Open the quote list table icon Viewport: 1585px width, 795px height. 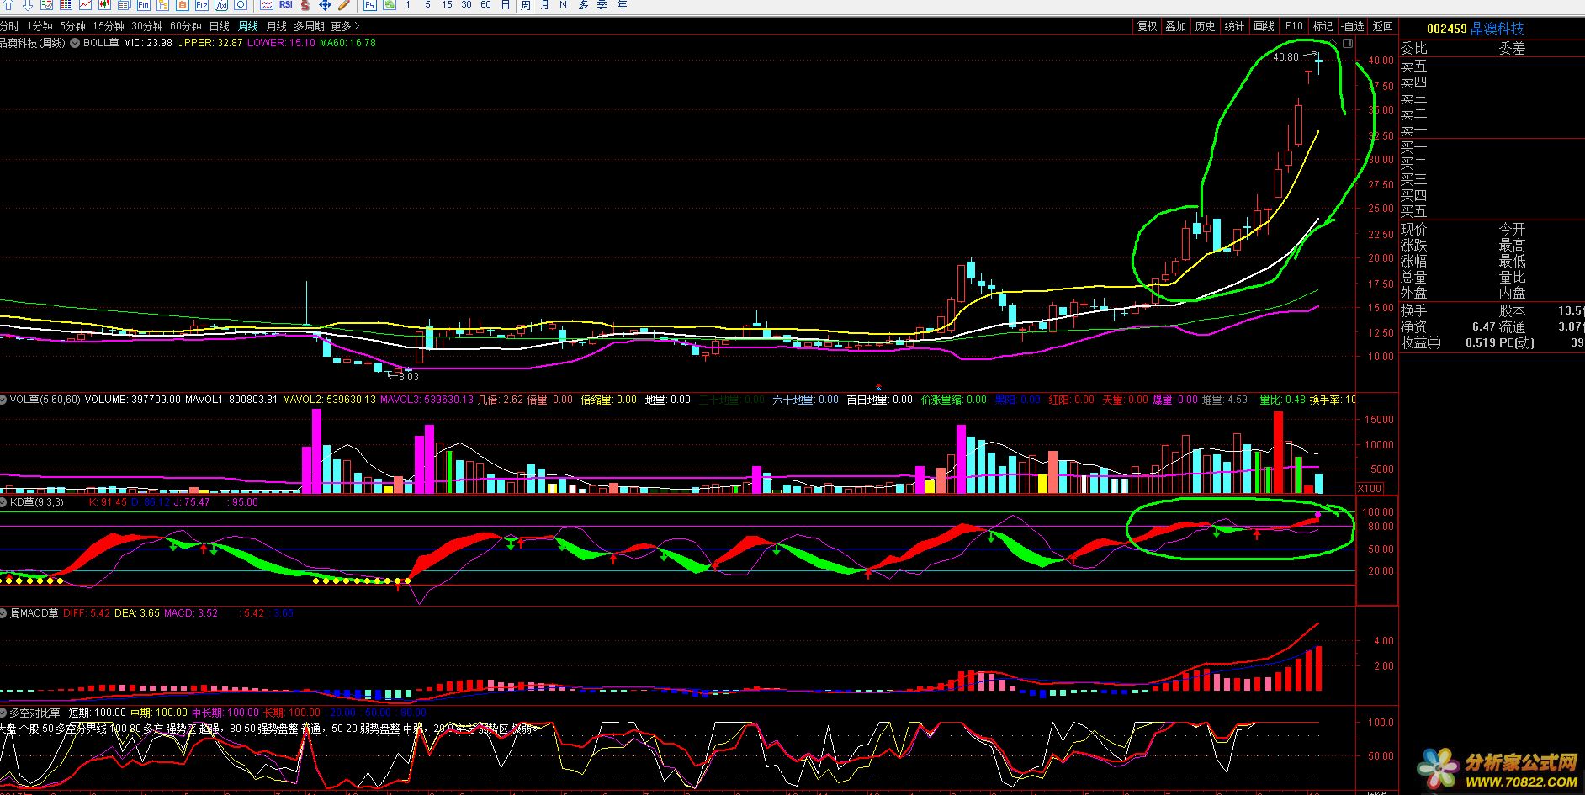pyautogui.click(x=66, y=5)
